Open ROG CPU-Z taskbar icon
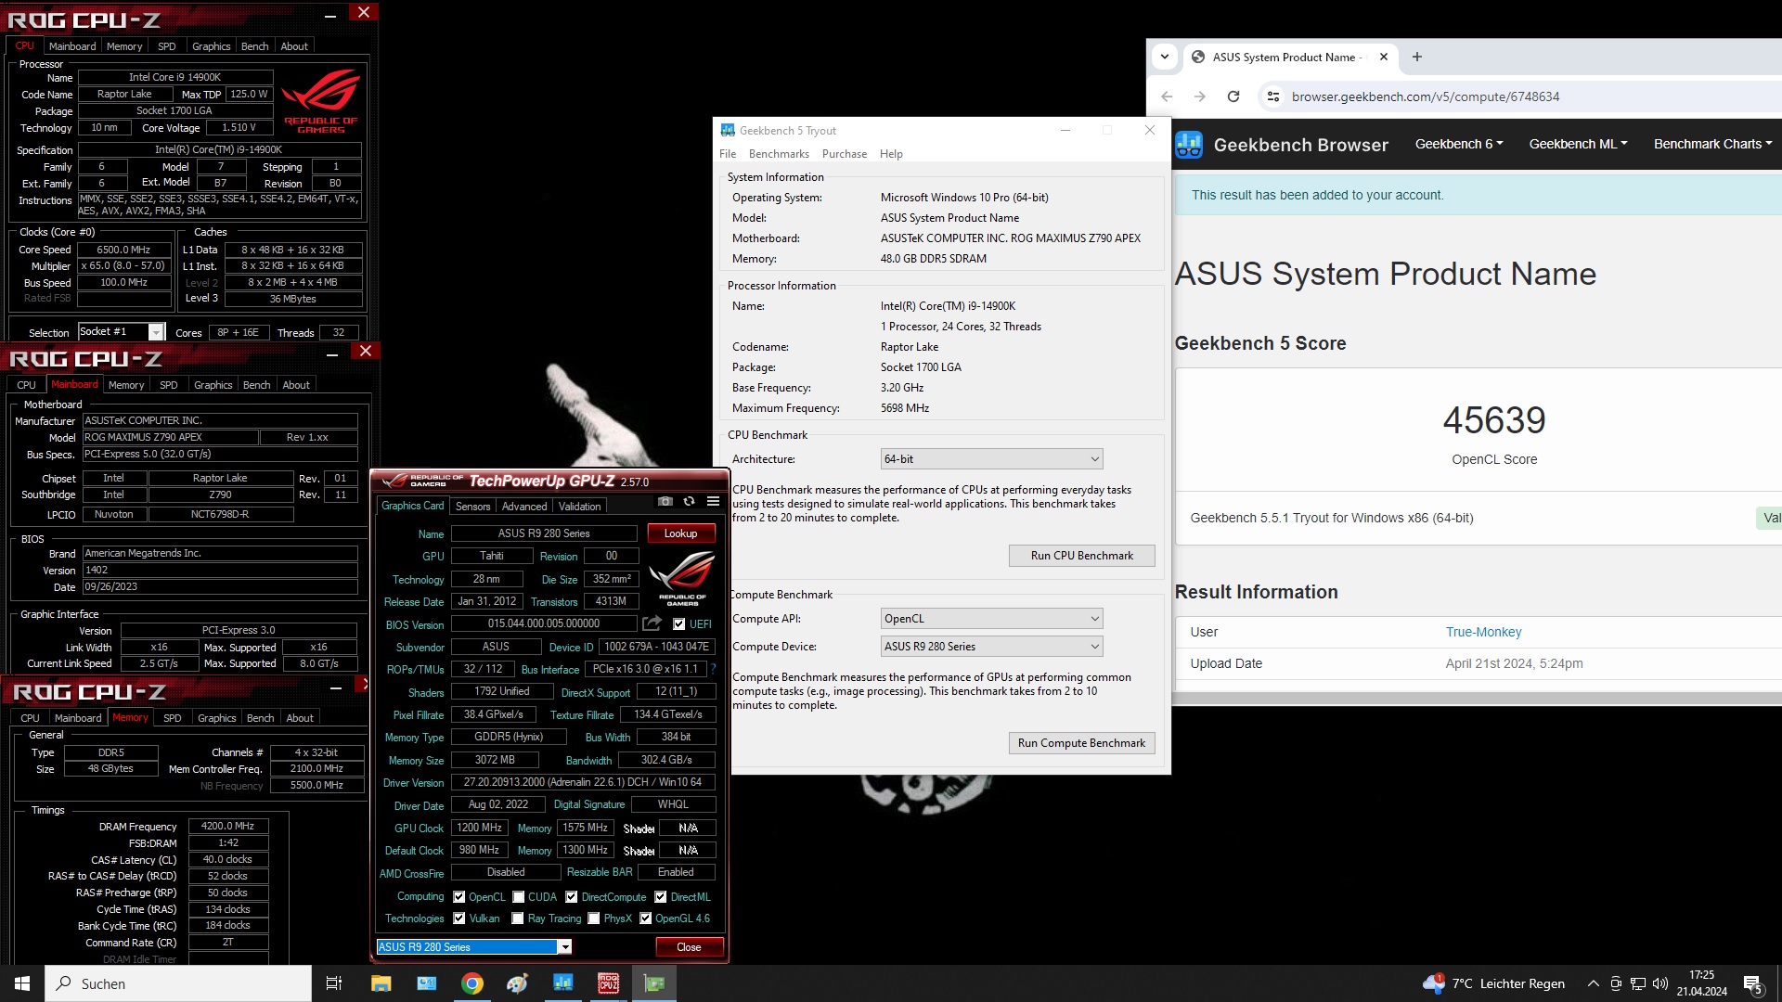 pyautogui.click(x=609, y=983)
